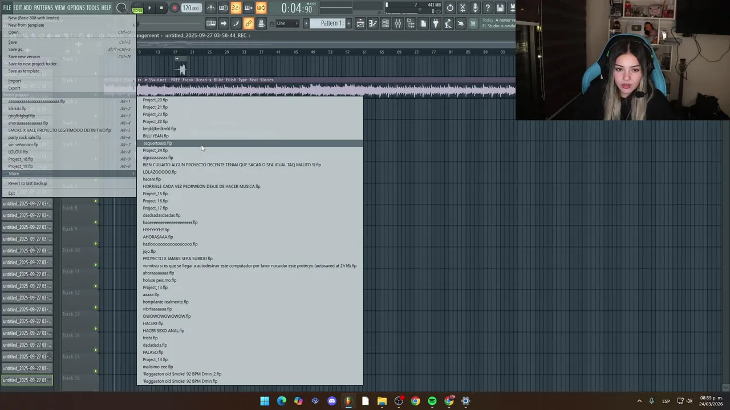Toggle the loop recording icon
Image resolution: width=730 pixels, height=410 pixels.
pos(261,8)
